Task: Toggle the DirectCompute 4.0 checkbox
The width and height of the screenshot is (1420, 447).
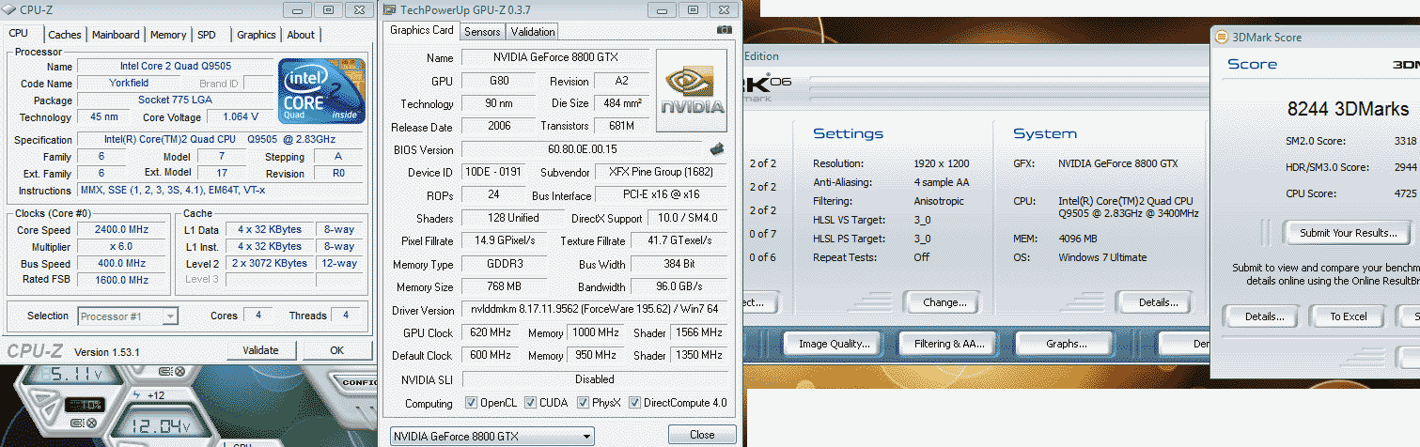Action: coord(634,403)
